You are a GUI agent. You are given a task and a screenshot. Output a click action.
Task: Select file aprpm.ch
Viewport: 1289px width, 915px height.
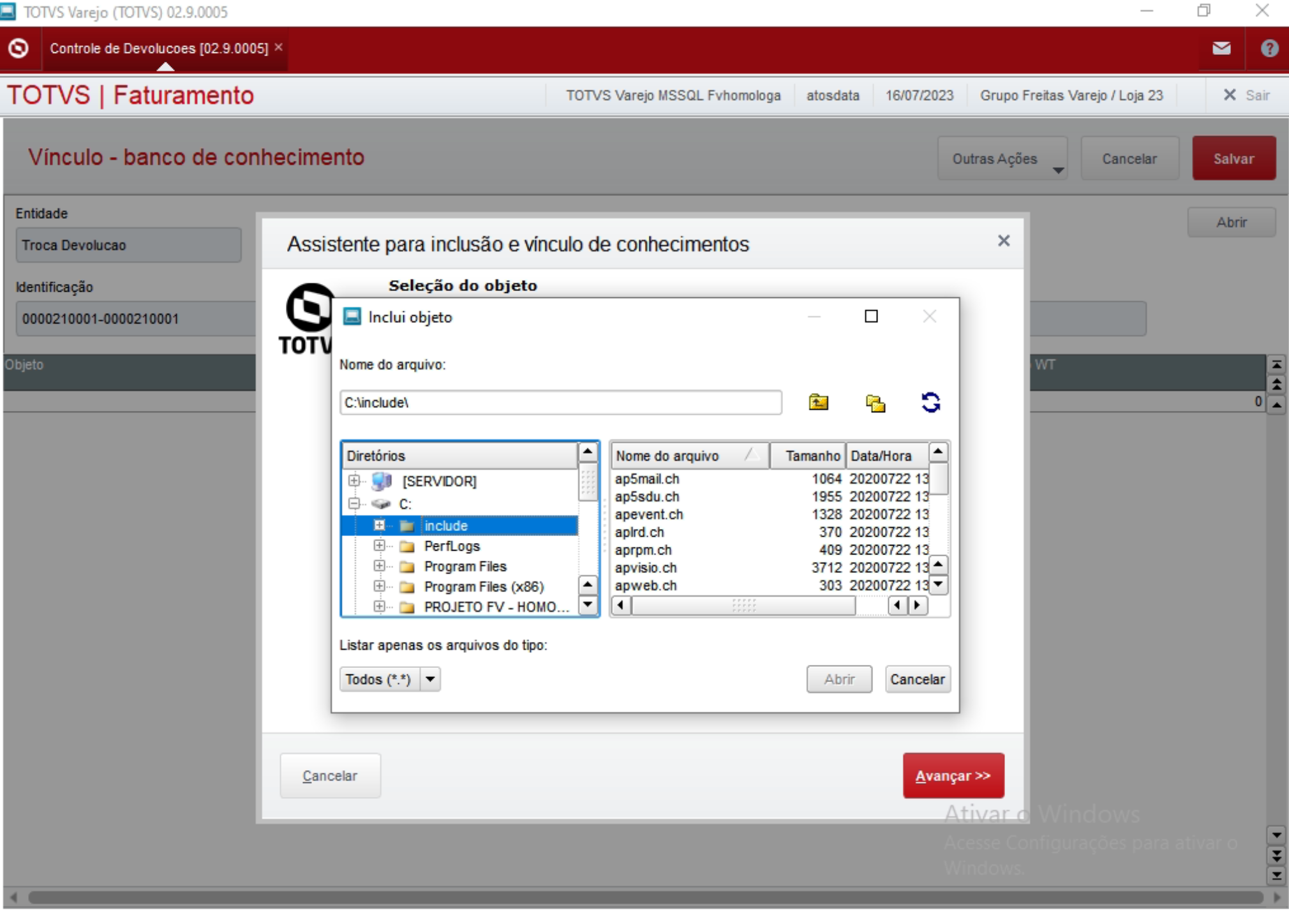[x=643, y=550]
